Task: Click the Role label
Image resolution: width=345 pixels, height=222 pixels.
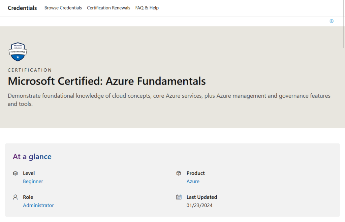Action: click(x=28, y=197)
